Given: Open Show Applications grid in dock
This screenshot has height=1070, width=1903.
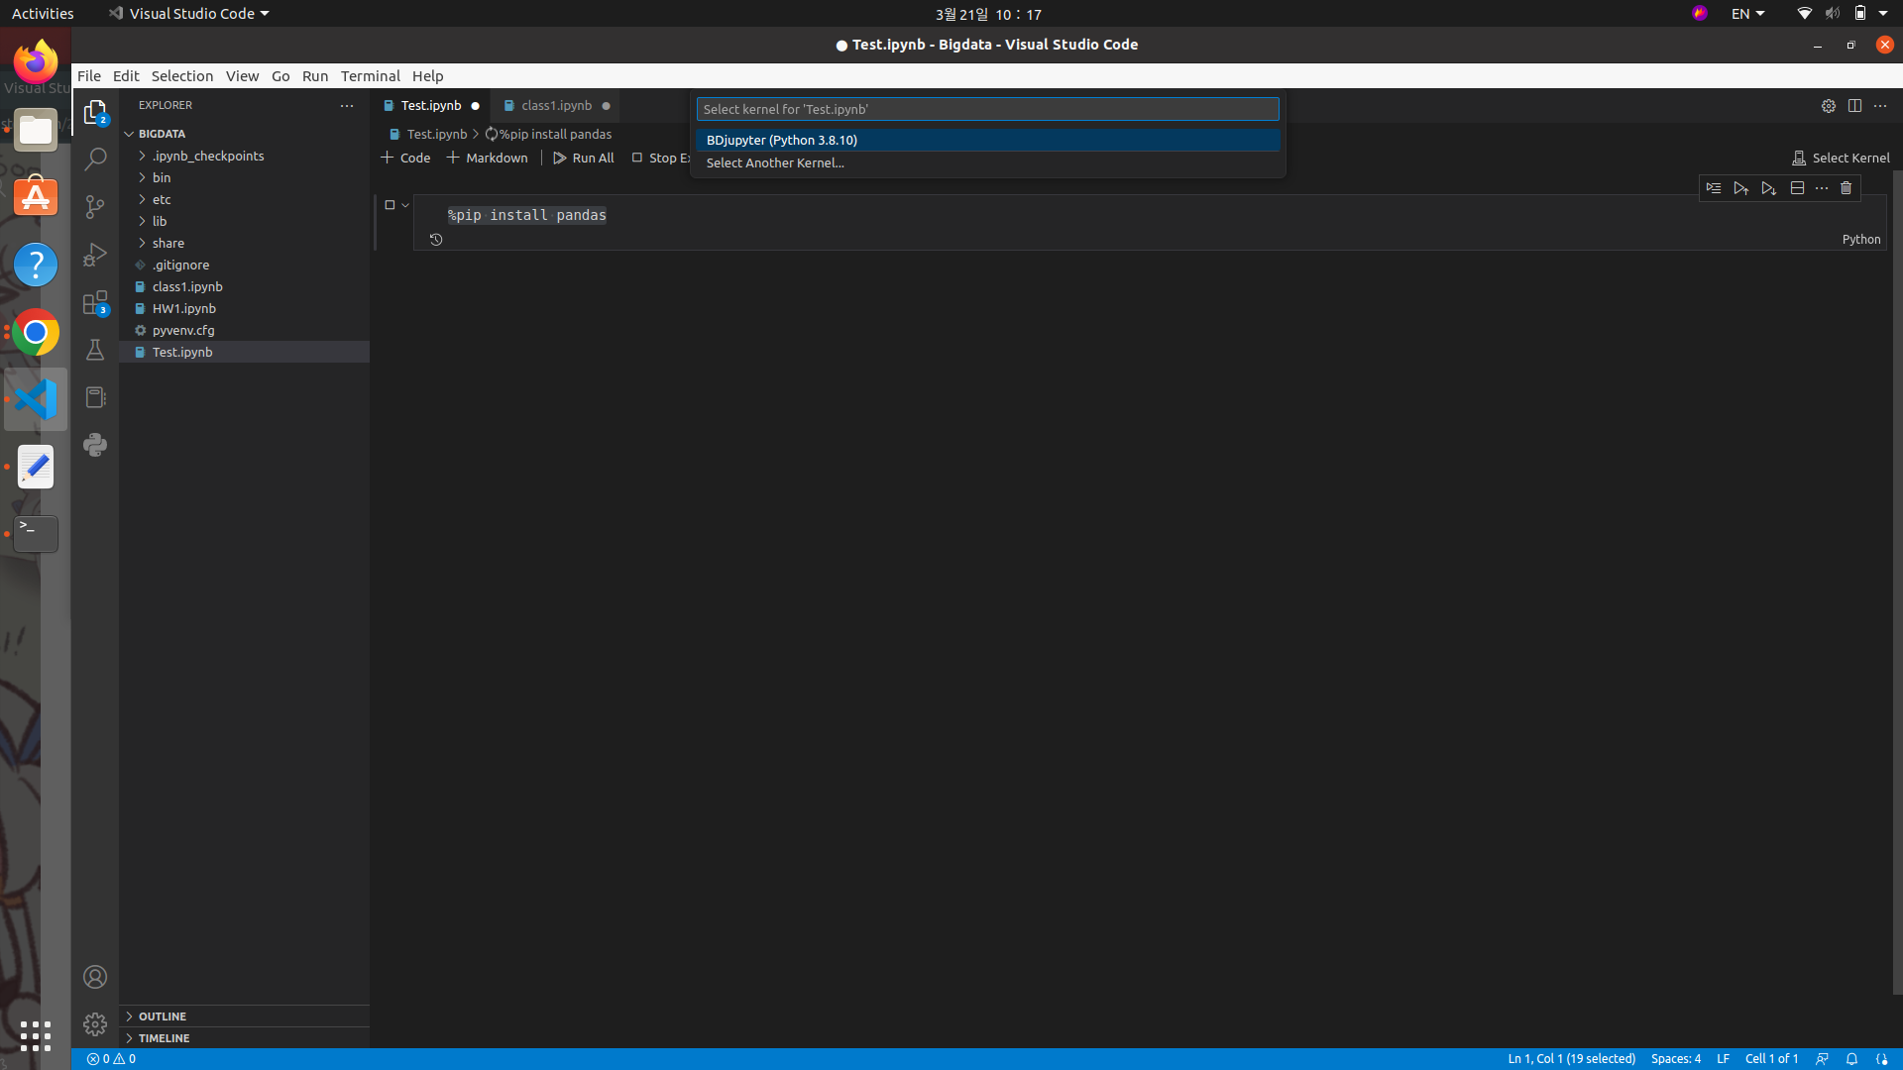Looking at the screenshot, I should [36, 1036].
